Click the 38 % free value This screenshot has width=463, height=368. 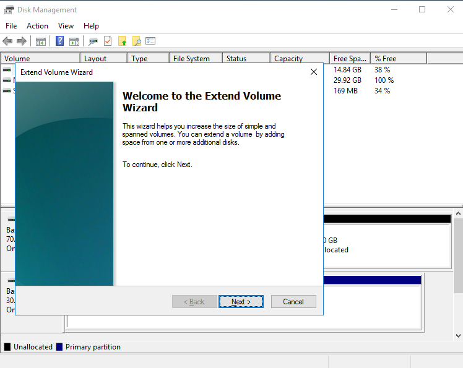point(383,70)
